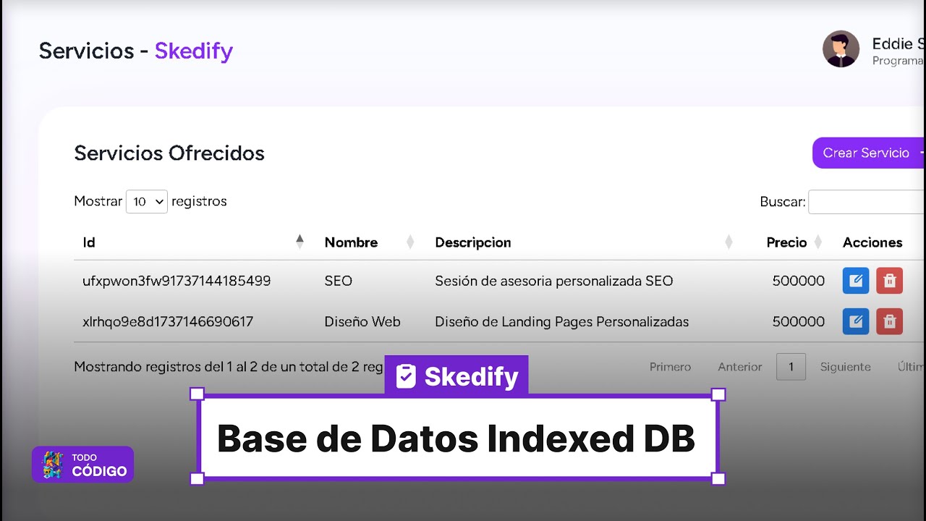The image size is (926, 521).
Task: Click Eddie's user avatar picture
Action: tap(841, 49)
